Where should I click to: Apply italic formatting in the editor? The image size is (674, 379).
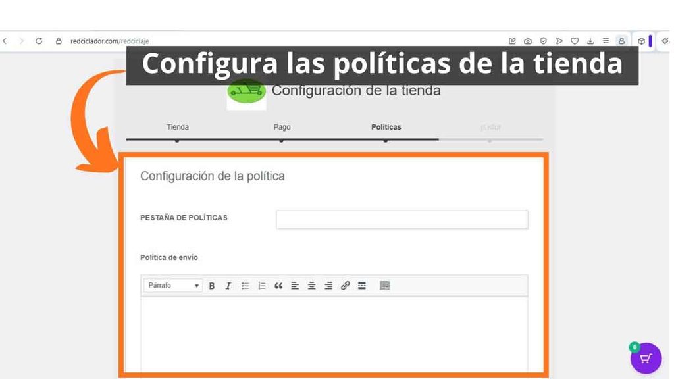[x=228, y=286]
